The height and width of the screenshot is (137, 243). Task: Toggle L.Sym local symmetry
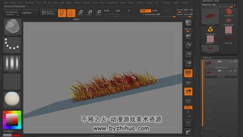pyautogui.click(x=188, y=101)
